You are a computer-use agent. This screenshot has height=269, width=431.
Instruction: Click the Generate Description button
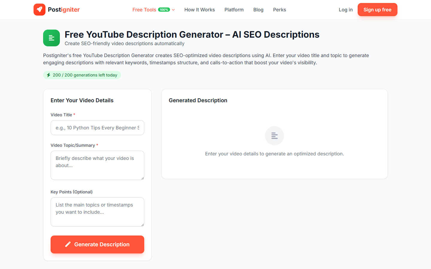click(x=97, y=244)
